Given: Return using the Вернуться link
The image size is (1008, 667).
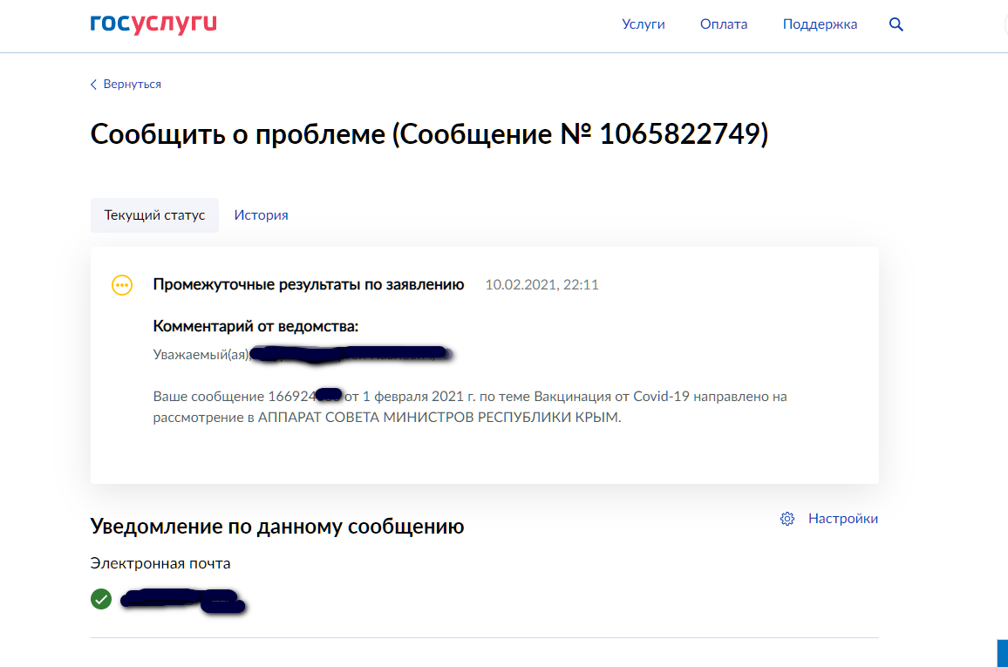Looking at the screenshot, I should coord(132,85).
